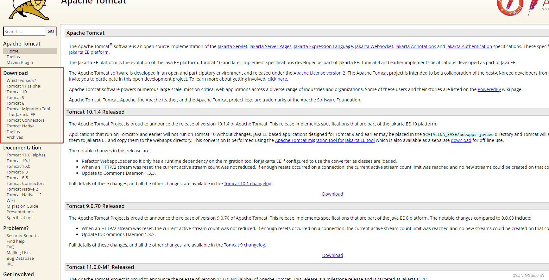549x280 pixels.
Task: Open the Tomcat 10 download link
Action: click(17, 92)
